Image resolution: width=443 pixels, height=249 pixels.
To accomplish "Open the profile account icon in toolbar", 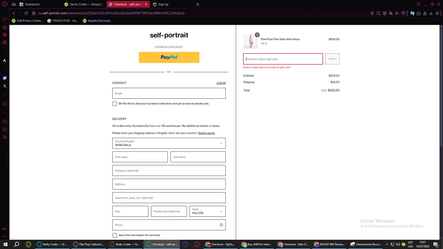I will point(425,13).
